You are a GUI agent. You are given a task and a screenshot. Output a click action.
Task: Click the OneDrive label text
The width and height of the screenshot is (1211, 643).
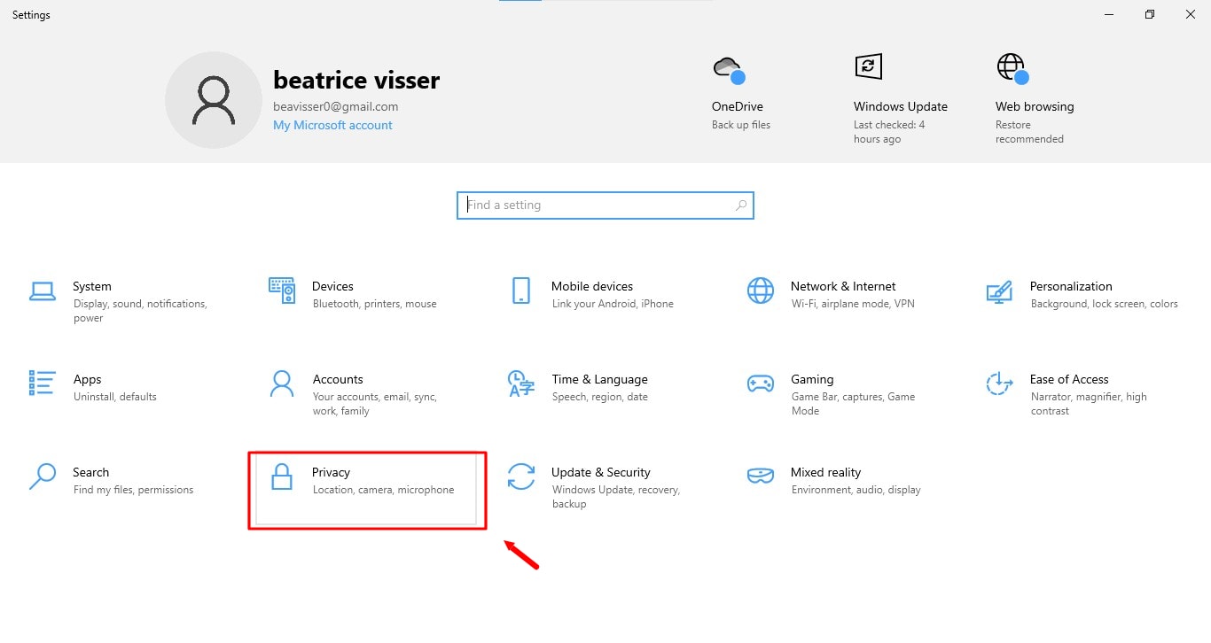738,106
